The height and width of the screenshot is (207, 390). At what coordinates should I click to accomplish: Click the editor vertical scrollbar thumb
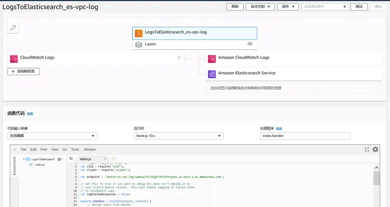(376, 178)
